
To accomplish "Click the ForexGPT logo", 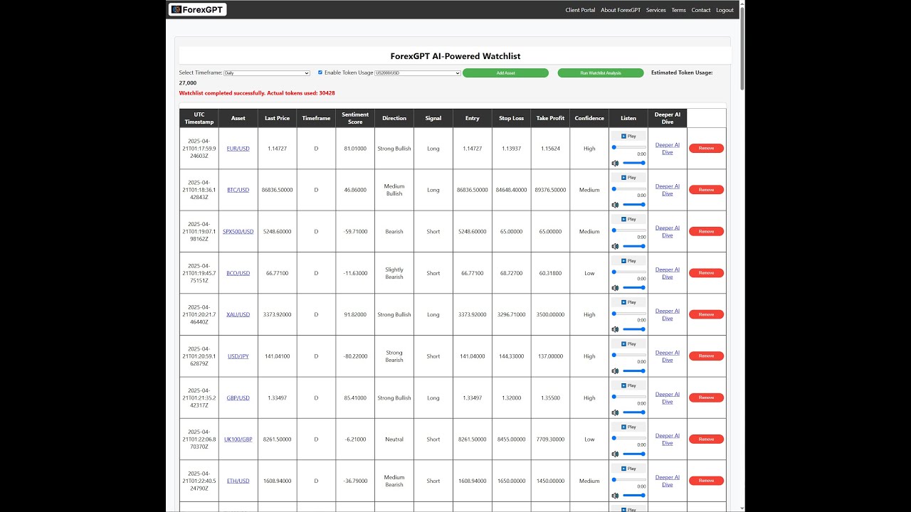I will coord(197,10).
